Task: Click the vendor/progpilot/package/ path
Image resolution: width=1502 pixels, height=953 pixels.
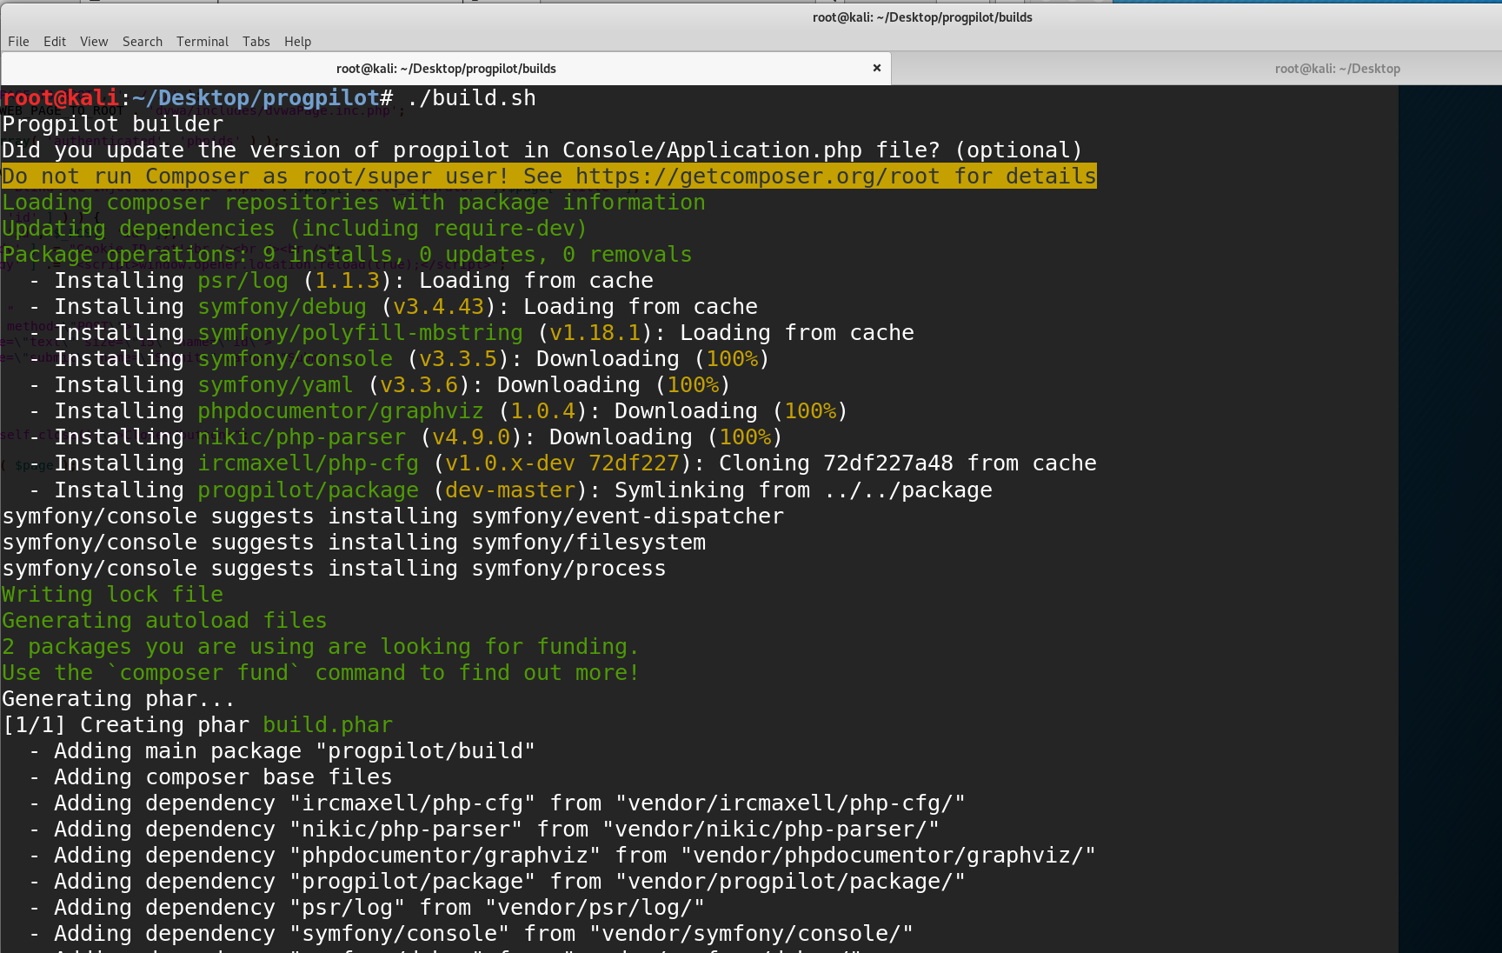Action: pos(790,882)
